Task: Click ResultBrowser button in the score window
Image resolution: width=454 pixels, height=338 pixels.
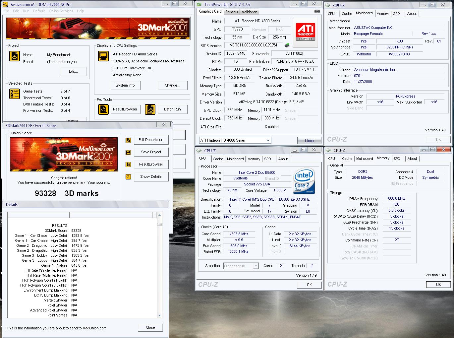Action: 151,164
